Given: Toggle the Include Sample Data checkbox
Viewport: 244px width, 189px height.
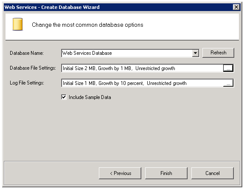Looking at the screenshot, I should (64, 97).
